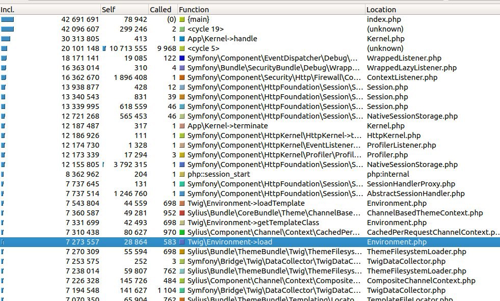
Task: Click inclusive cost 7 194 548
Action: click(82, 290)
